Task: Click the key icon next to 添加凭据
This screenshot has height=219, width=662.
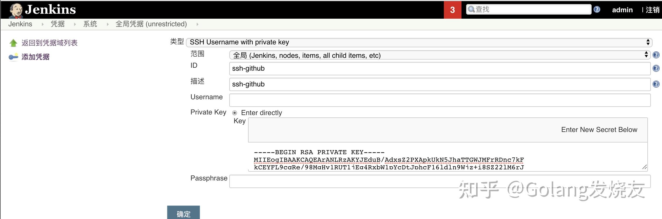Action: 13,57
